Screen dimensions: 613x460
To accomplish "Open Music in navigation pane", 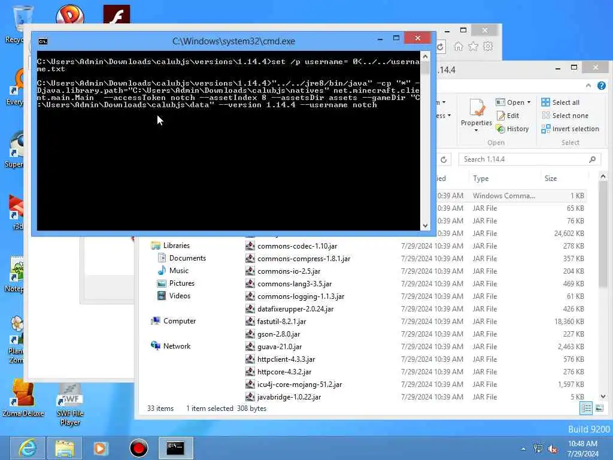I will (x=173, y=271).
